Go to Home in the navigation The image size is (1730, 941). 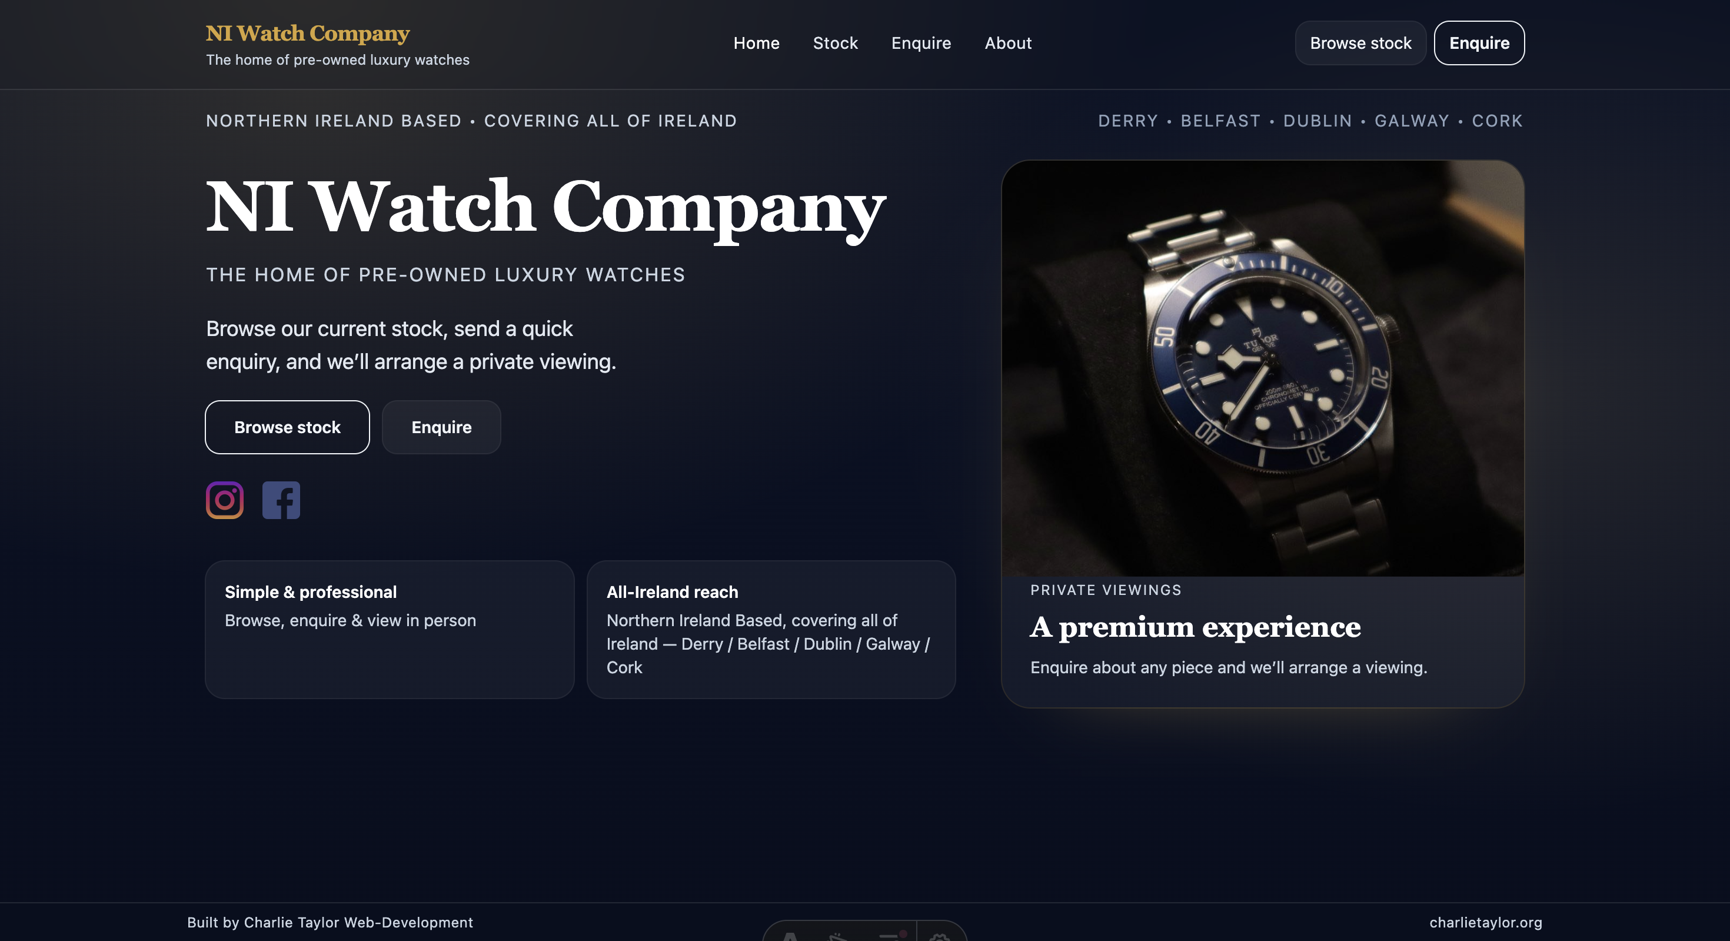(x=756, y=43)
